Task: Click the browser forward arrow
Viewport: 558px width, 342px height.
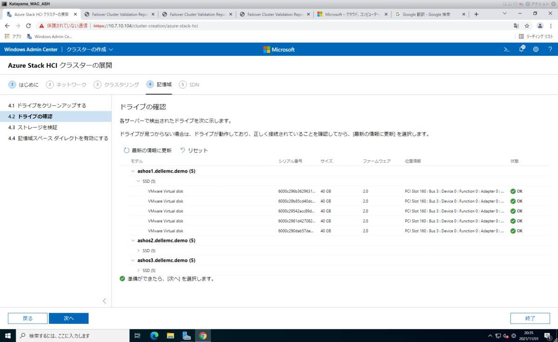Action: [18, 26]
